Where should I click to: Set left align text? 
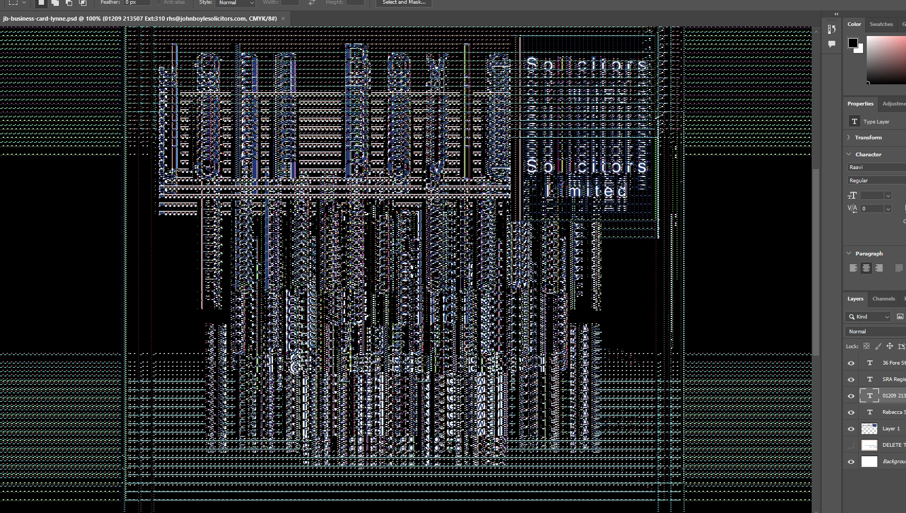(853, 268)
